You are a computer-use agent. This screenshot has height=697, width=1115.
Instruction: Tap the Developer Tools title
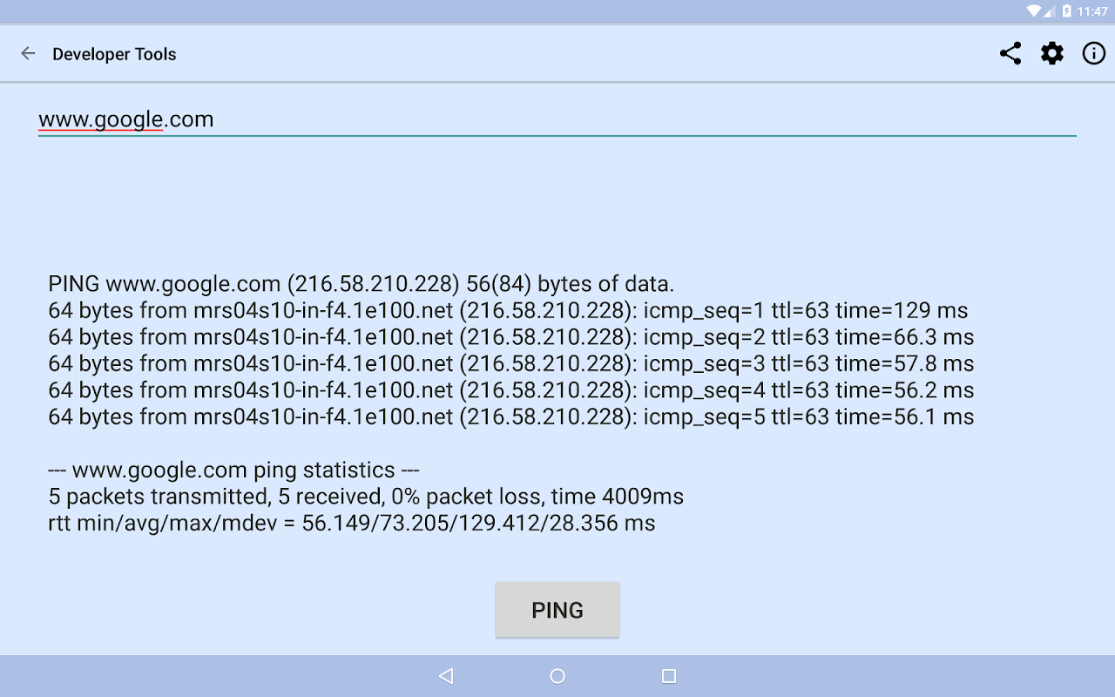pos(114,54)
